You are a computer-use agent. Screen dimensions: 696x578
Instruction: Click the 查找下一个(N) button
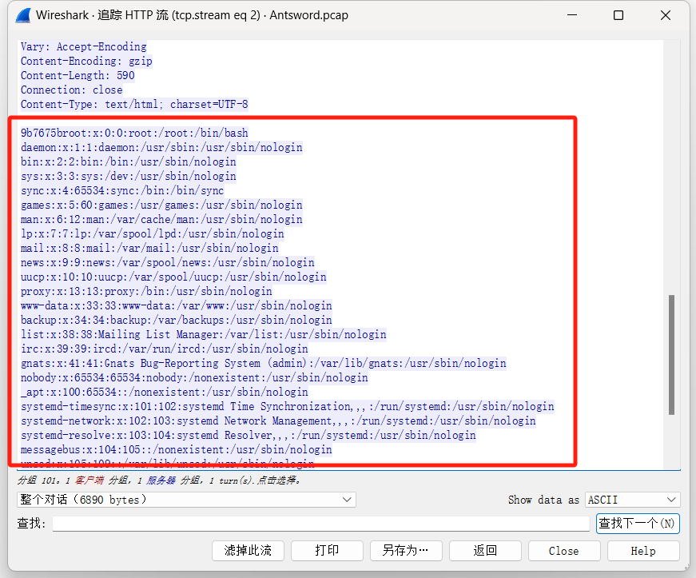(638, 524)
